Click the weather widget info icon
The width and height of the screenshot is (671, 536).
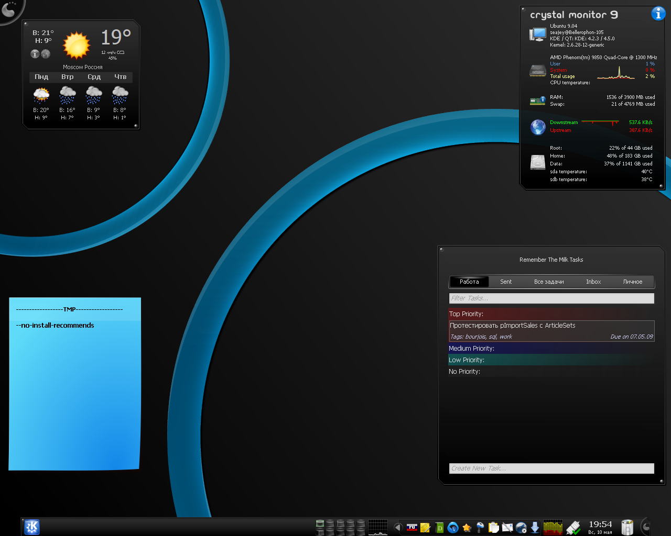(35, 54)
